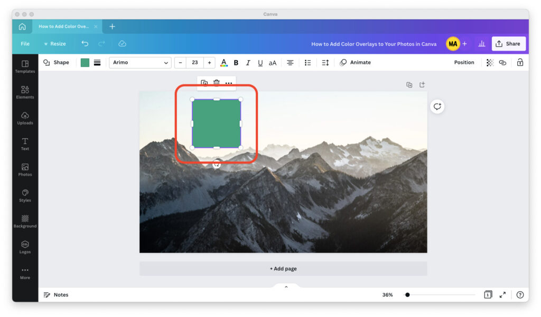The width and height of the screenshot is (541, 317).
Task: Toggle underline formatting
Action: click(260, 63)
